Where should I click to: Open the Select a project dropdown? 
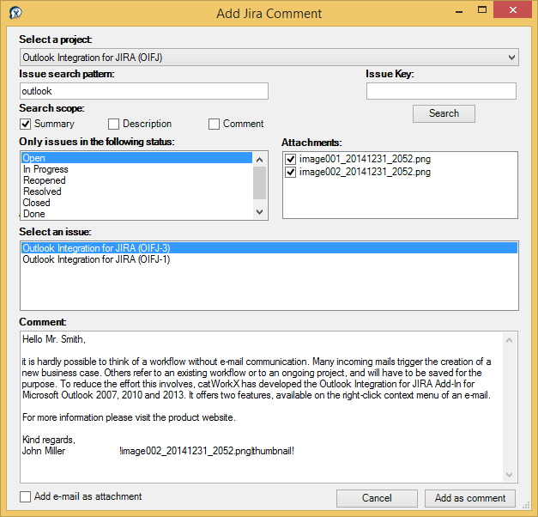269,58
